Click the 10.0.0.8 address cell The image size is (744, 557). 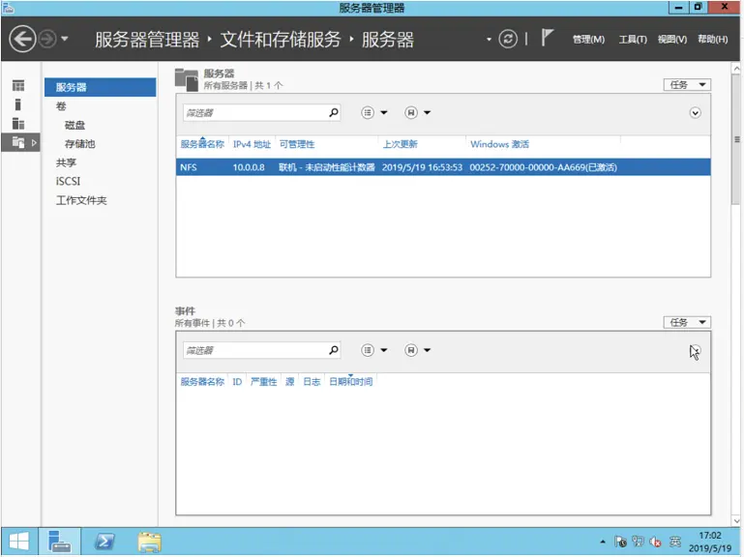(249, 167)
